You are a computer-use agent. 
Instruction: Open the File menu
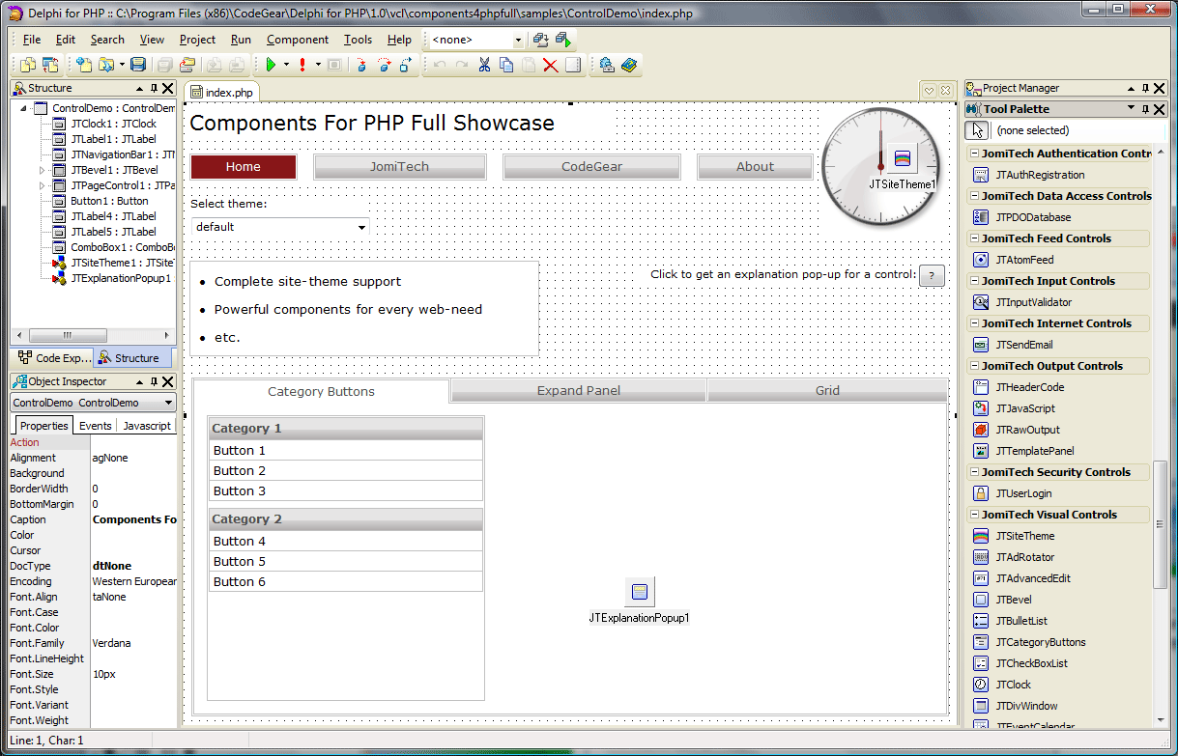tap(32, 40)
